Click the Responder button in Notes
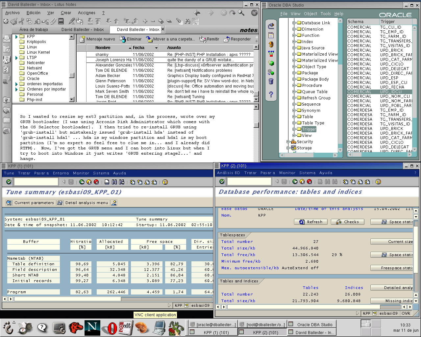421x337 pixels. tap(237, 39)
